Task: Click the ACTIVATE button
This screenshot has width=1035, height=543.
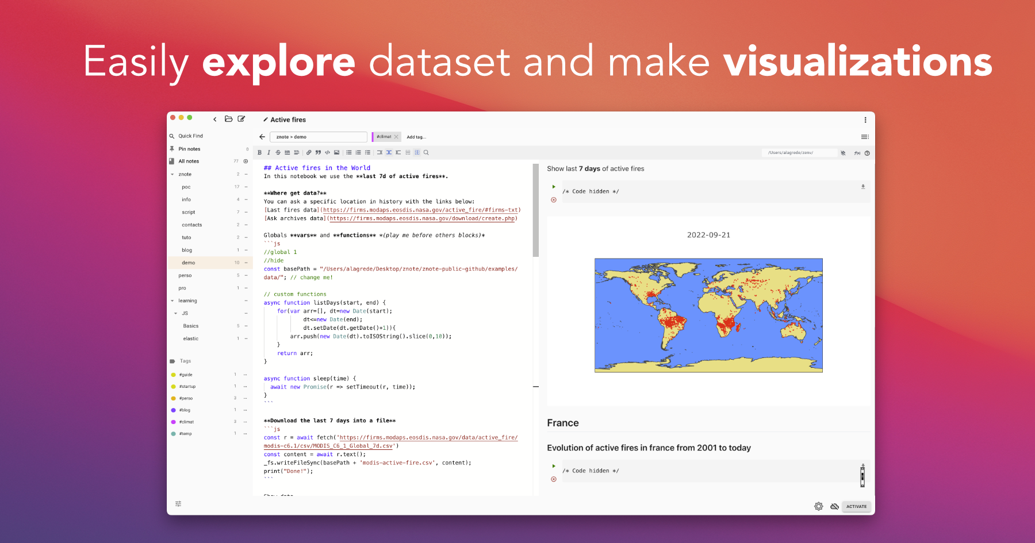Action: coord(856,506)
